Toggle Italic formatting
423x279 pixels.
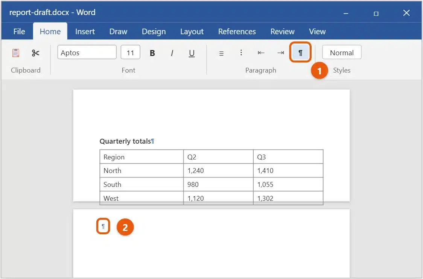pyautogui.click(x=172, y=53)
